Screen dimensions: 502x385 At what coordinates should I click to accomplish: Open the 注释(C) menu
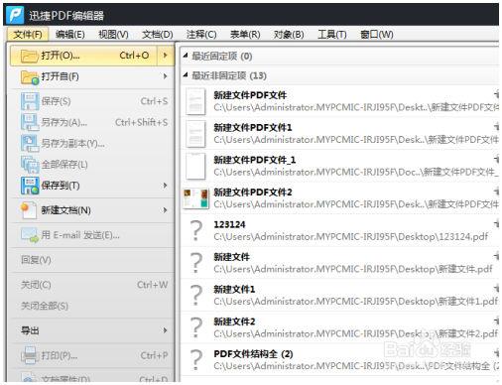pos(201,35)
